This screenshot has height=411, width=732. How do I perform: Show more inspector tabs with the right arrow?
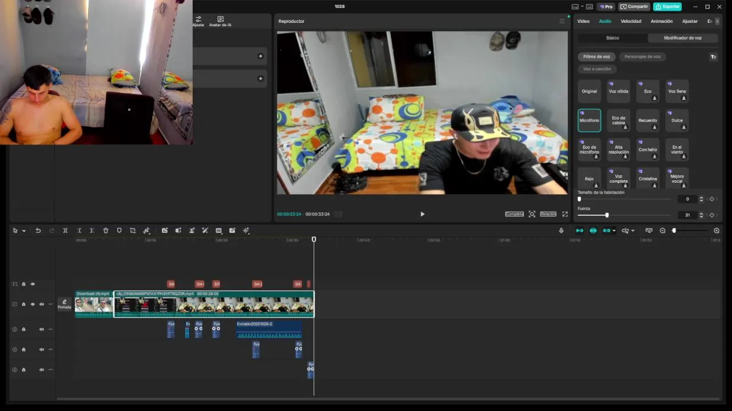[717, 21]
